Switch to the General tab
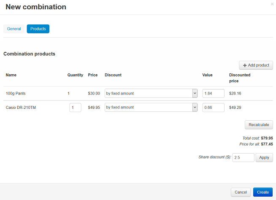Image resolution: width=276 pixels, height=200 pixels. pyautogui.click(x=14, y=29)
